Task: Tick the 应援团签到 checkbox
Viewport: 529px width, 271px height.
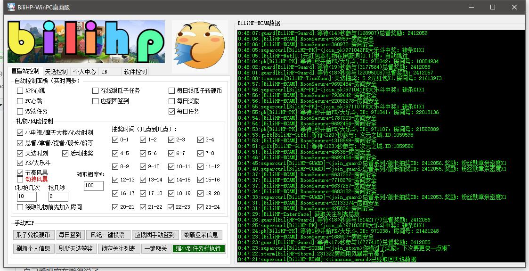Action: (x=96, y=101)
